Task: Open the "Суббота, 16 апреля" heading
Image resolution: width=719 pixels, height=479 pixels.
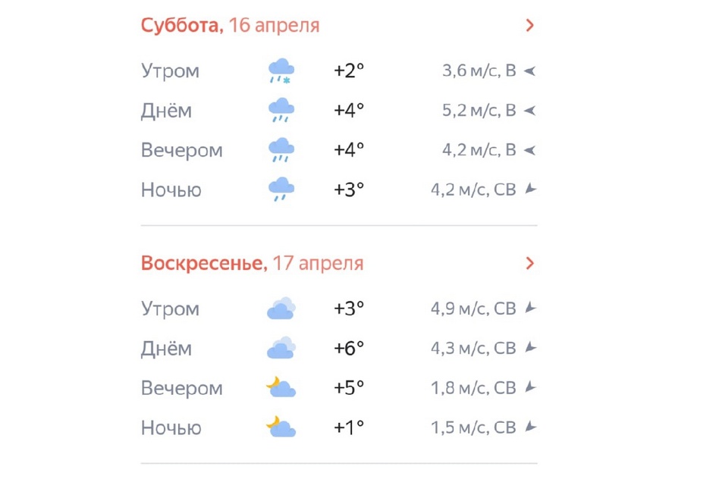Action: [x=230, y=26]
